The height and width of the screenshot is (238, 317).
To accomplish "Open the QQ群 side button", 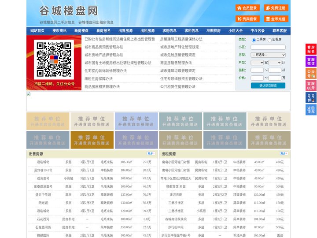I will click(x=311, y=98).
